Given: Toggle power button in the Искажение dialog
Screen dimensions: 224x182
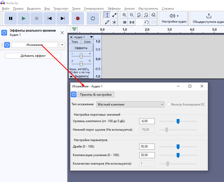Looking at the screenshot, I should 74,95.
